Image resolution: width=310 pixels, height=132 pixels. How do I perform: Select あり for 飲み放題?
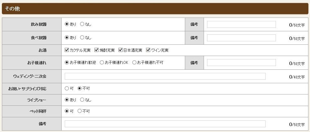pos(67,24)
